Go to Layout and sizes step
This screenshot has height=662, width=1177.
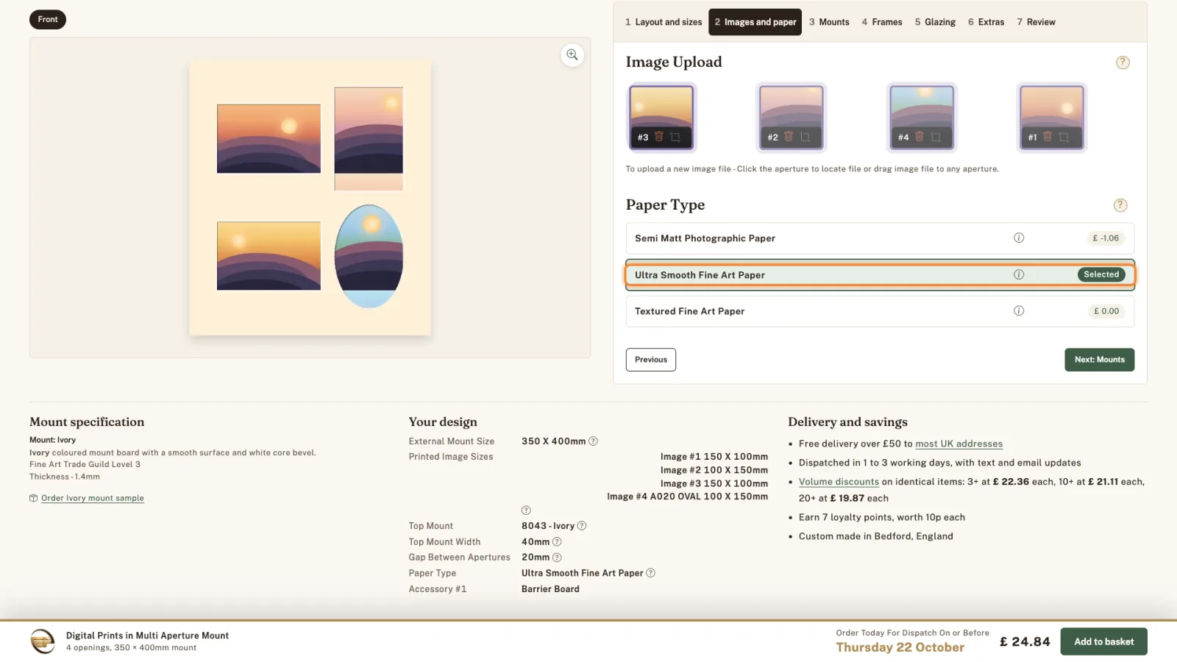click(664, 22)
